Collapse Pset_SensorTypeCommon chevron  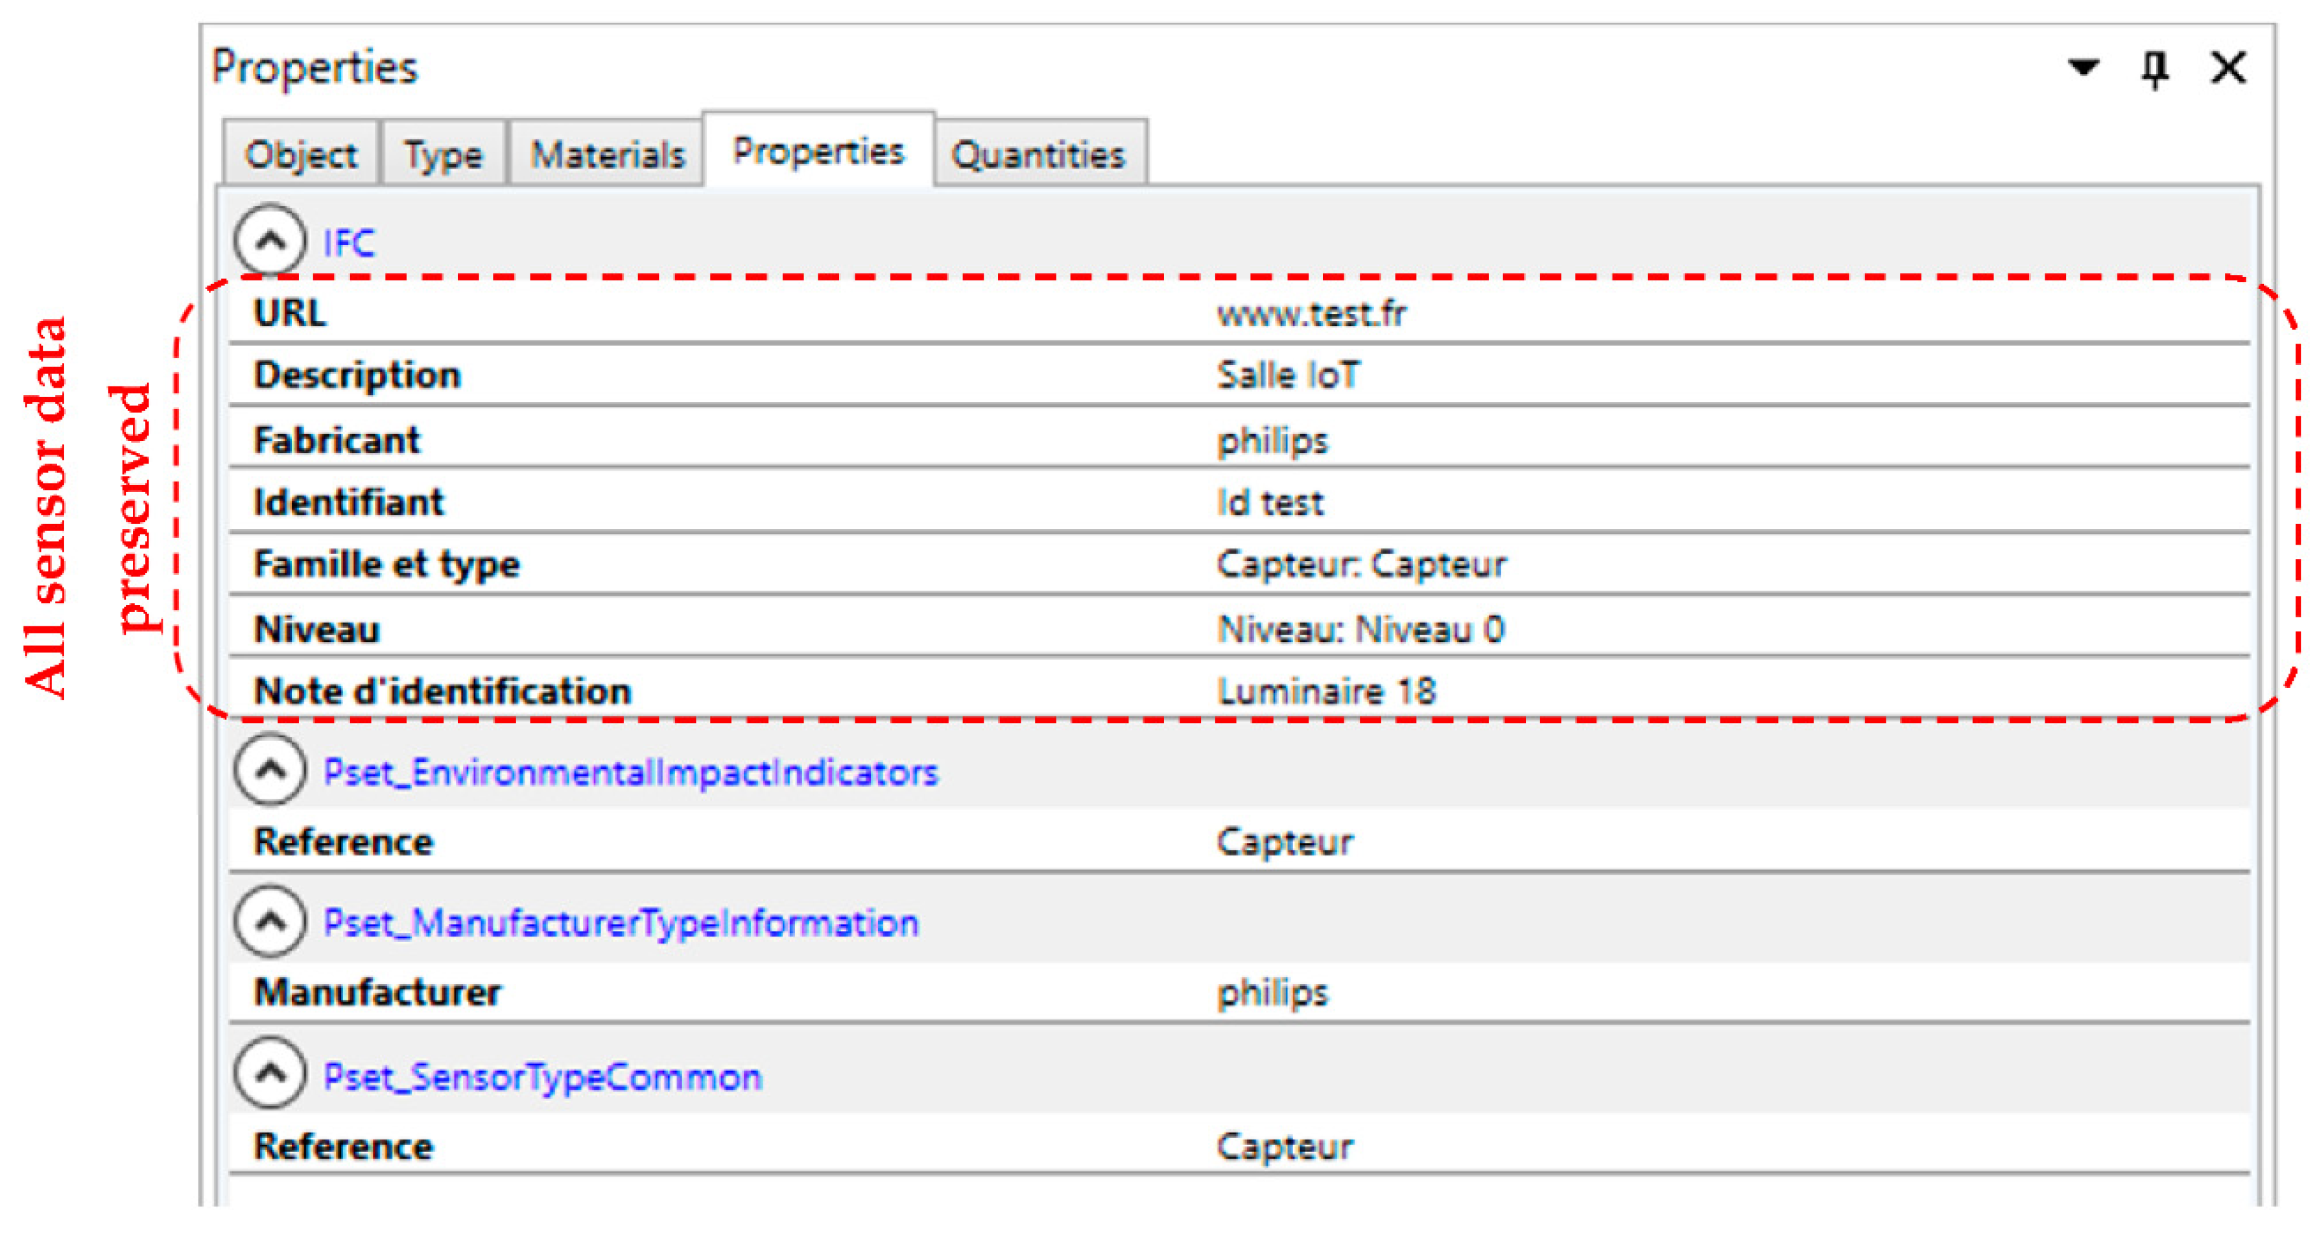(269, 1074)
